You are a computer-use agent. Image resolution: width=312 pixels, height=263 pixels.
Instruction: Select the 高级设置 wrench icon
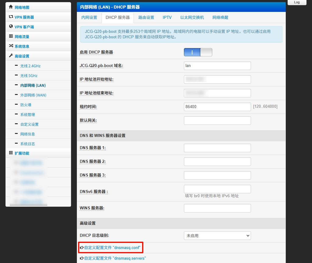(x=11, y=56)
